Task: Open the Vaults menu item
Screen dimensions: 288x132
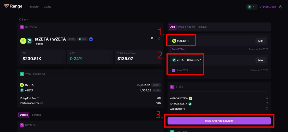Action: click(x=47, y=6)
